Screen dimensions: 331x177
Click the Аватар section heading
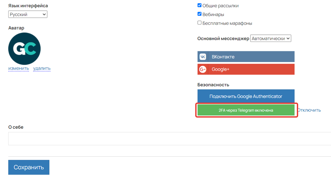pyautogui.click(x=16, y=28)
